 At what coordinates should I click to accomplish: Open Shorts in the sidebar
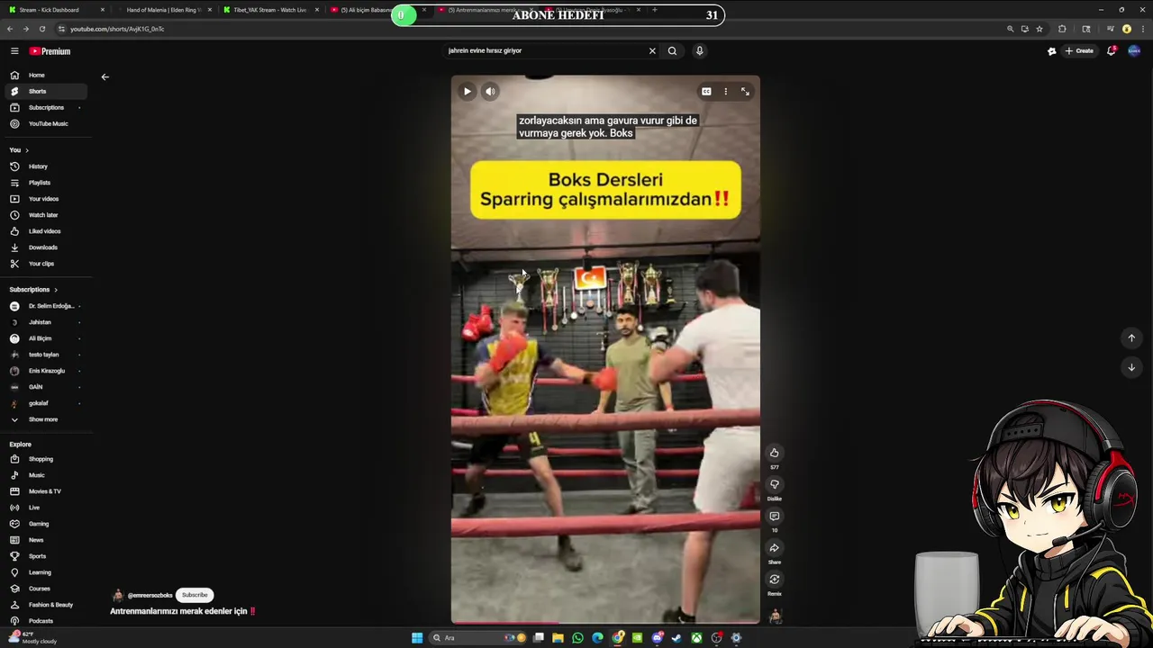point(45,91)
